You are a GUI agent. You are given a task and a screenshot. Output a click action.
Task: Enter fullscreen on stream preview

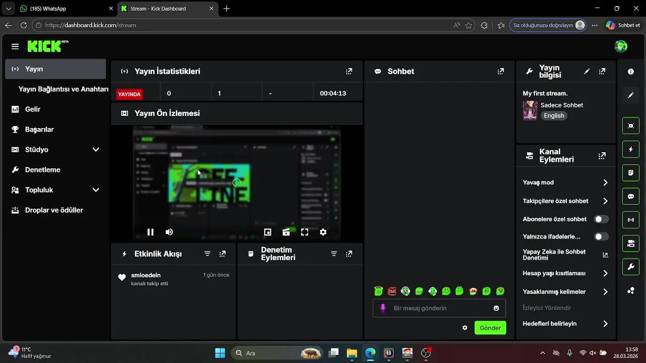304,232
